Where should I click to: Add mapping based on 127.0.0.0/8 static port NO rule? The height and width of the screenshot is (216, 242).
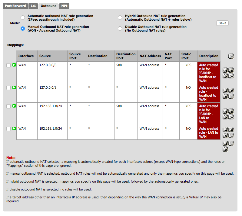click(x=231, y=96)
